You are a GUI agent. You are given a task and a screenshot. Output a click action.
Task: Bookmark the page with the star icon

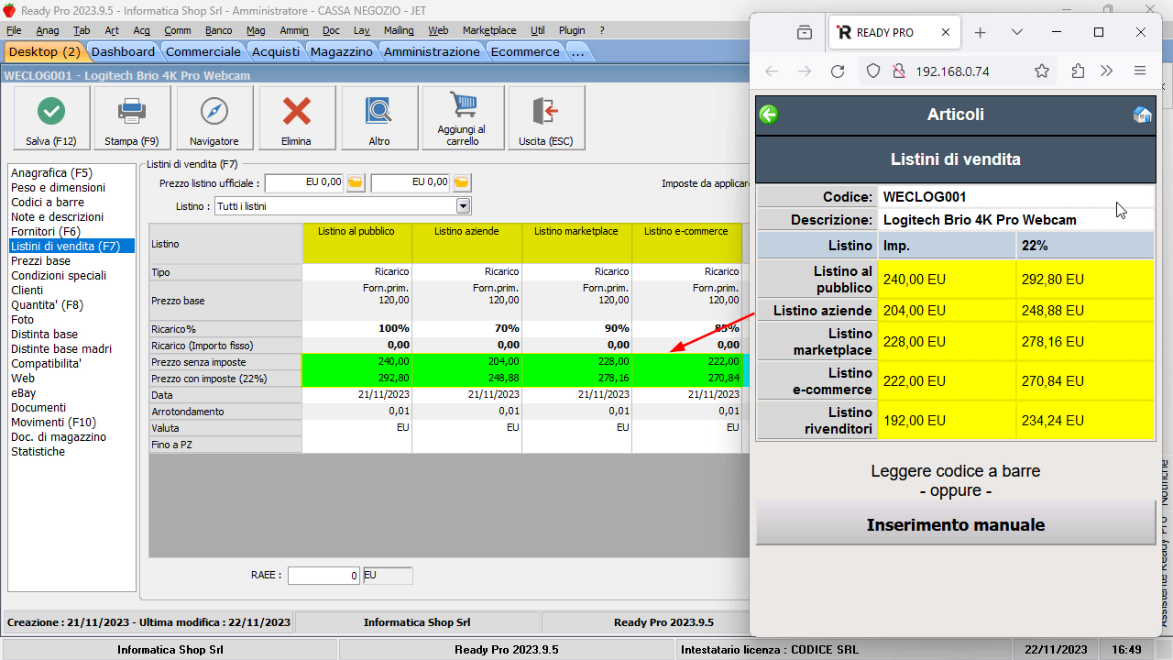(1042, 71)
